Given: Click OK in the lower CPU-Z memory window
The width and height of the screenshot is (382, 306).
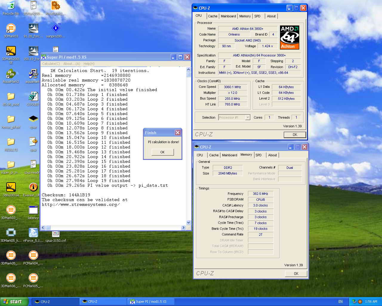Looking at the screenshot, I should (x=296, y=274).
